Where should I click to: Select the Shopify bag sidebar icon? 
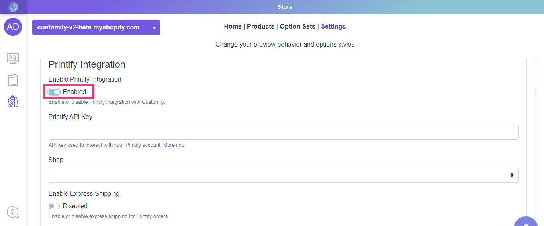13,101
